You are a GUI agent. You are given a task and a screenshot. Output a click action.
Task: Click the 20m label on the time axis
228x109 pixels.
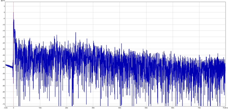tap(67, 108)
